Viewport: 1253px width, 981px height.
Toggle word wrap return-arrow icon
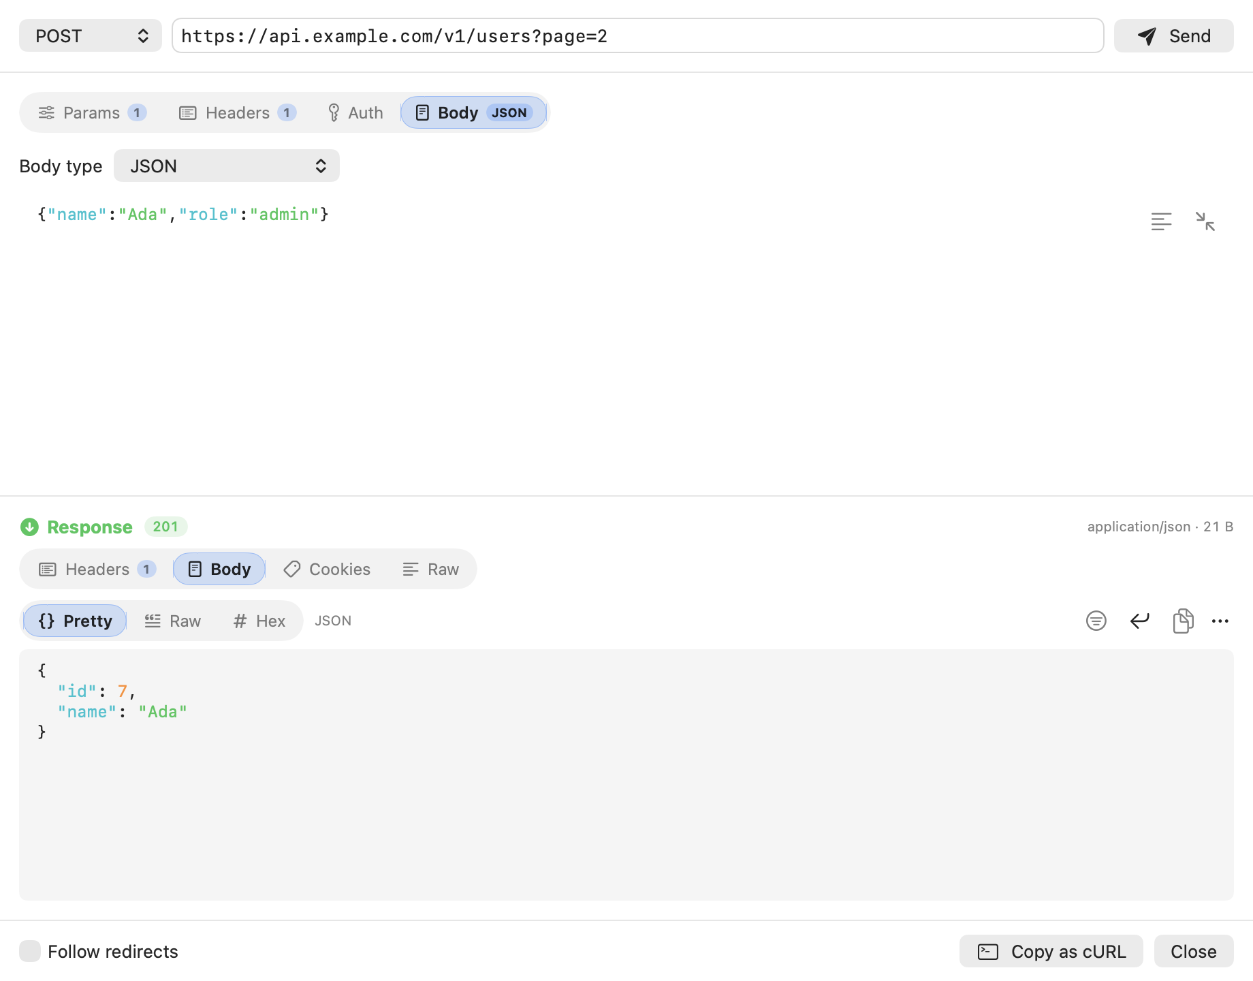[1139, 621]
